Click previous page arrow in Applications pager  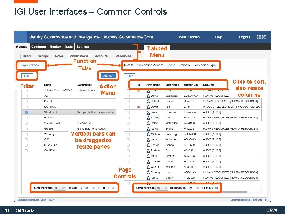pos(98,188)
